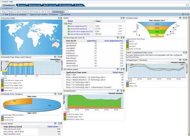
Task: Click the error pageviews(%) KPI link
Action: click(79, 26)
